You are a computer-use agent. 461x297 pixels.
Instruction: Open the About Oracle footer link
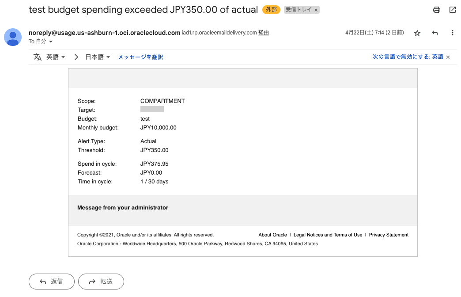point(272,235)
